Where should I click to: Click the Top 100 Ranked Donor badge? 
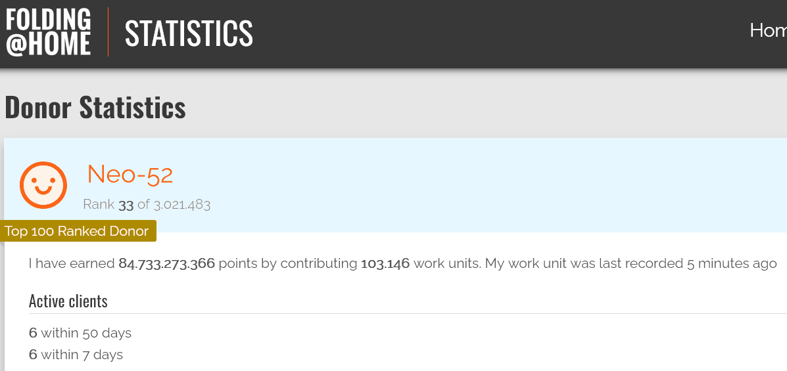[77, 231]
